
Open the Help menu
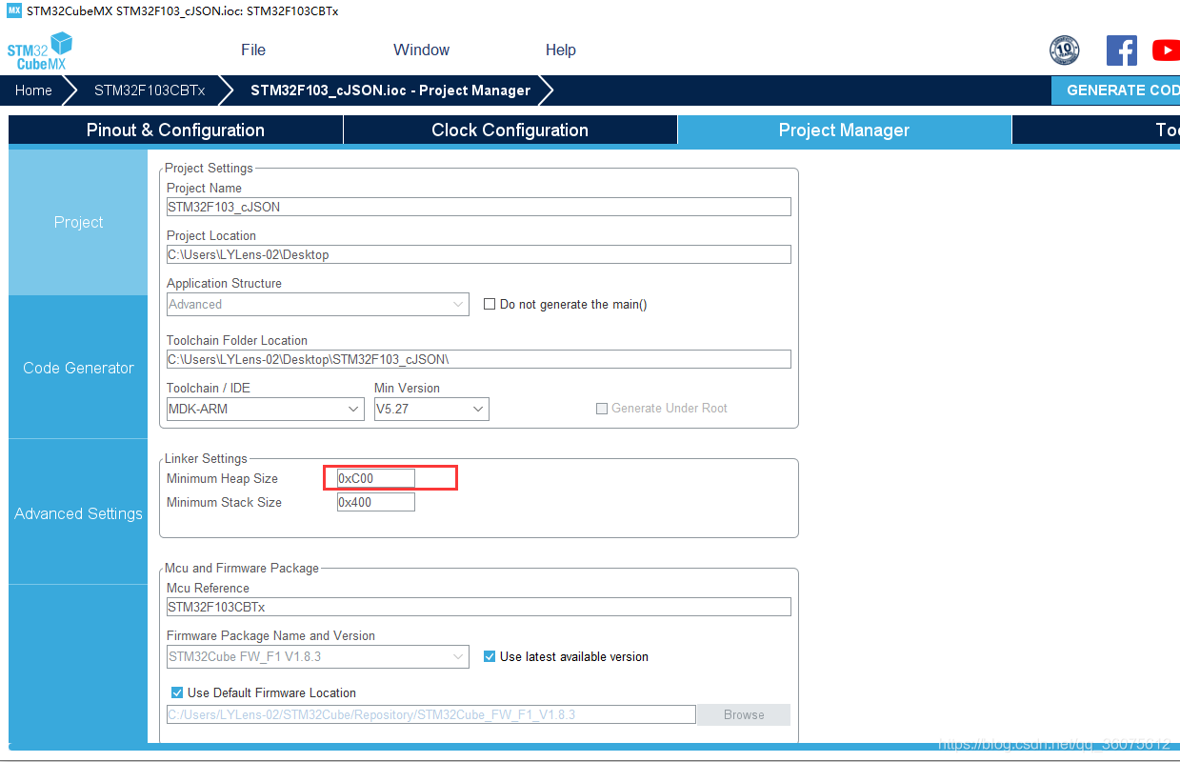(x=561, y=50)
